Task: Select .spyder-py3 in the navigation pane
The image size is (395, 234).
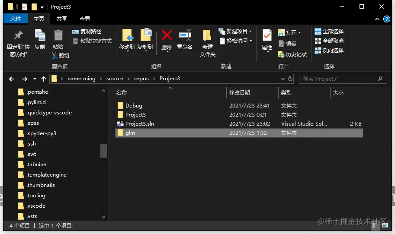Action: [x=37, y=133]
